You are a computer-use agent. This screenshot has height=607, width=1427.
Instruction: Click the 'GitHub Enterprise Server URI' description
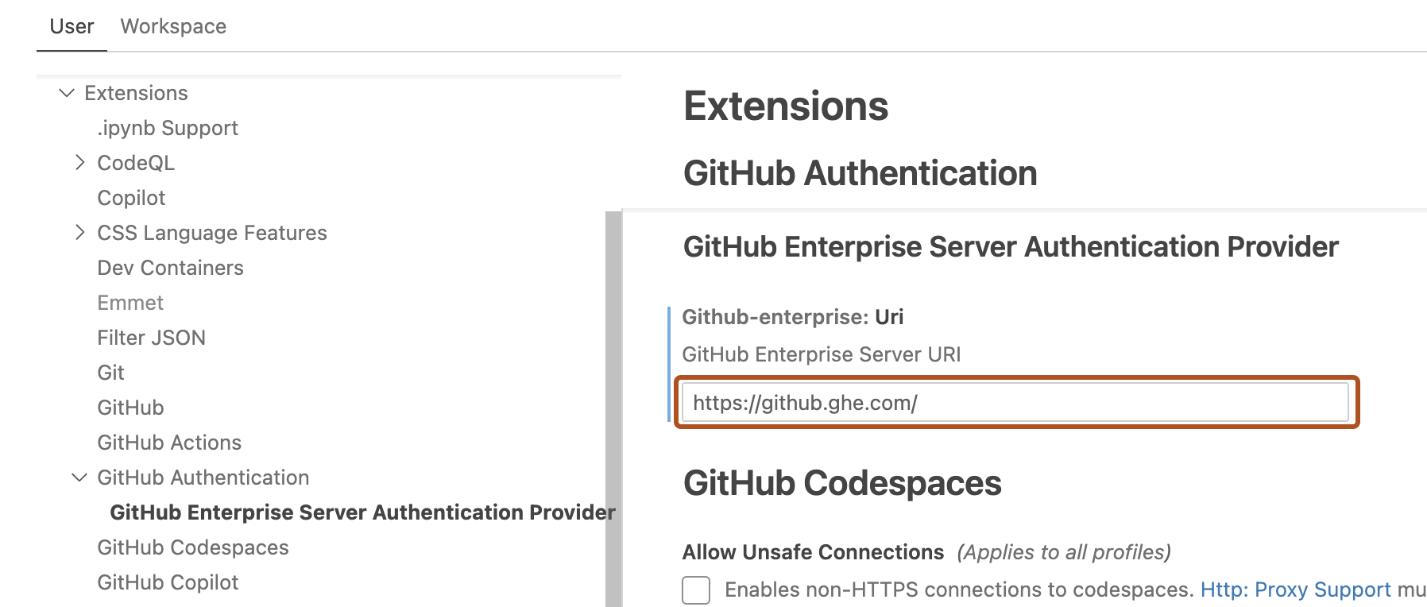tap(822, 354)
